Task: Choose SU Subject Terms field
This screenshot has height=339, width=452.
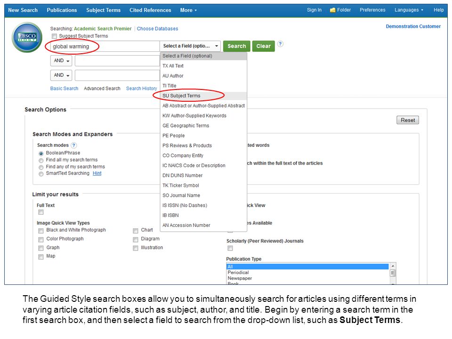Action: (203, 96)
